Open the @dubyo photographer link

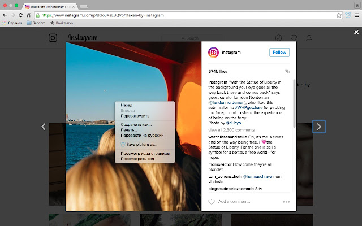234,123
